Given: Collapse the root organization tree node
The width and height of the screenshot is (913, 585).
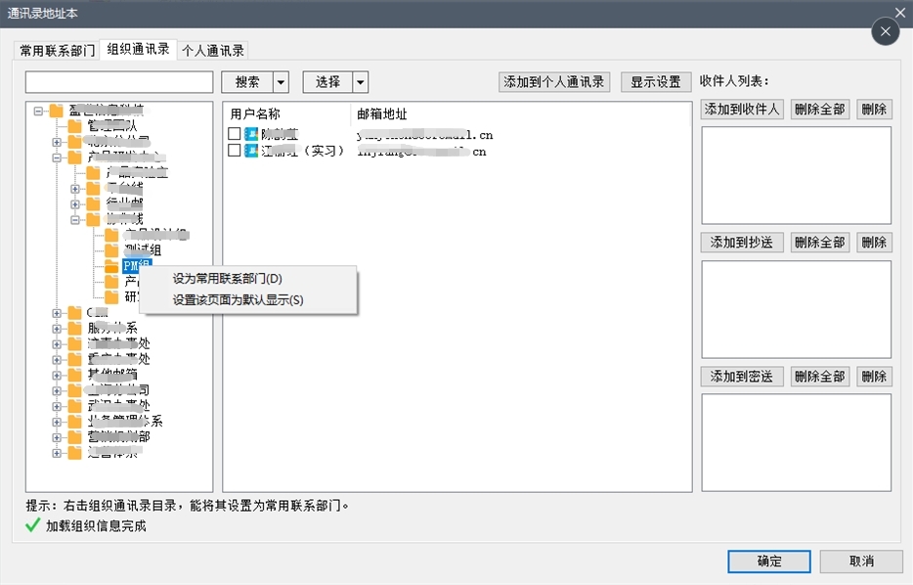Looking at the screenshot, I should (x=37, y=112).
